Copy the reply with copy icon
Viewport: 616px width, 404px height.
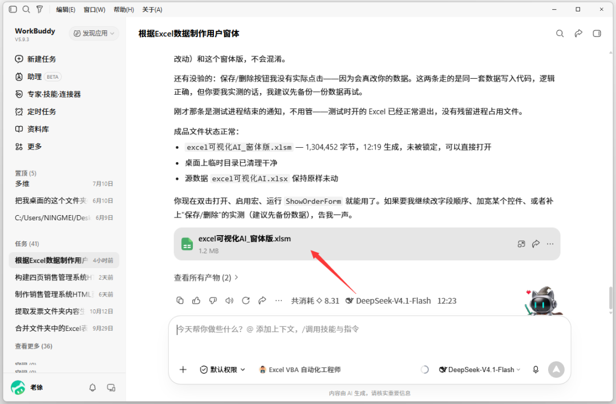click(180, 301)
